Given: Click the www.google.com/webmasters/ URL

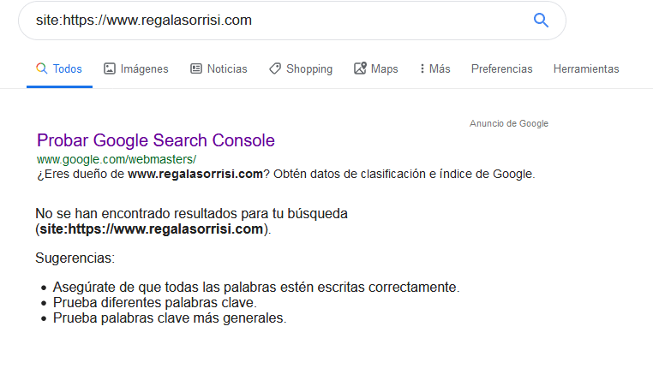Looking at the screenshot, I should click(117, 159).
